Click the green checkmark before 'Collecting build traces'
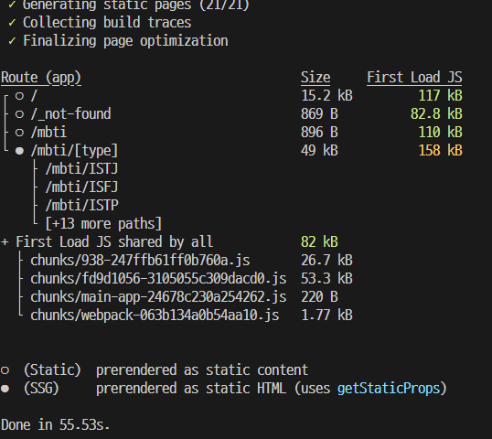 click(12, 23)
